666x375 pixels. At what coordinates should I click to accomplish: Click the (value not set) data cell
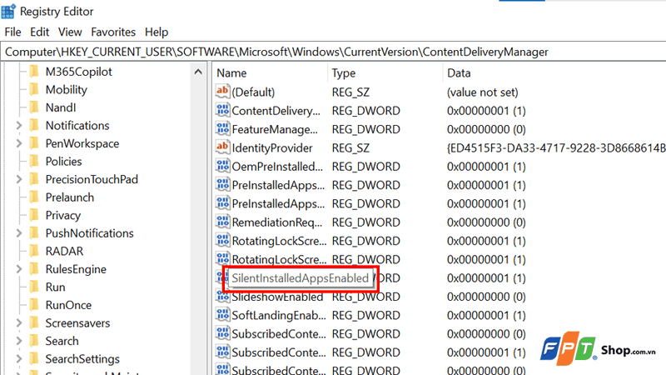coord(483,92)
